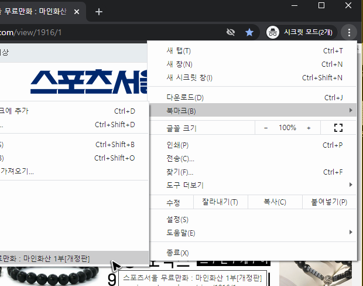Image resolution: width=363 pixels, height=286 pixels.
Task: Click the 스포츠서울 logo on the page
Action: (88, 81)
